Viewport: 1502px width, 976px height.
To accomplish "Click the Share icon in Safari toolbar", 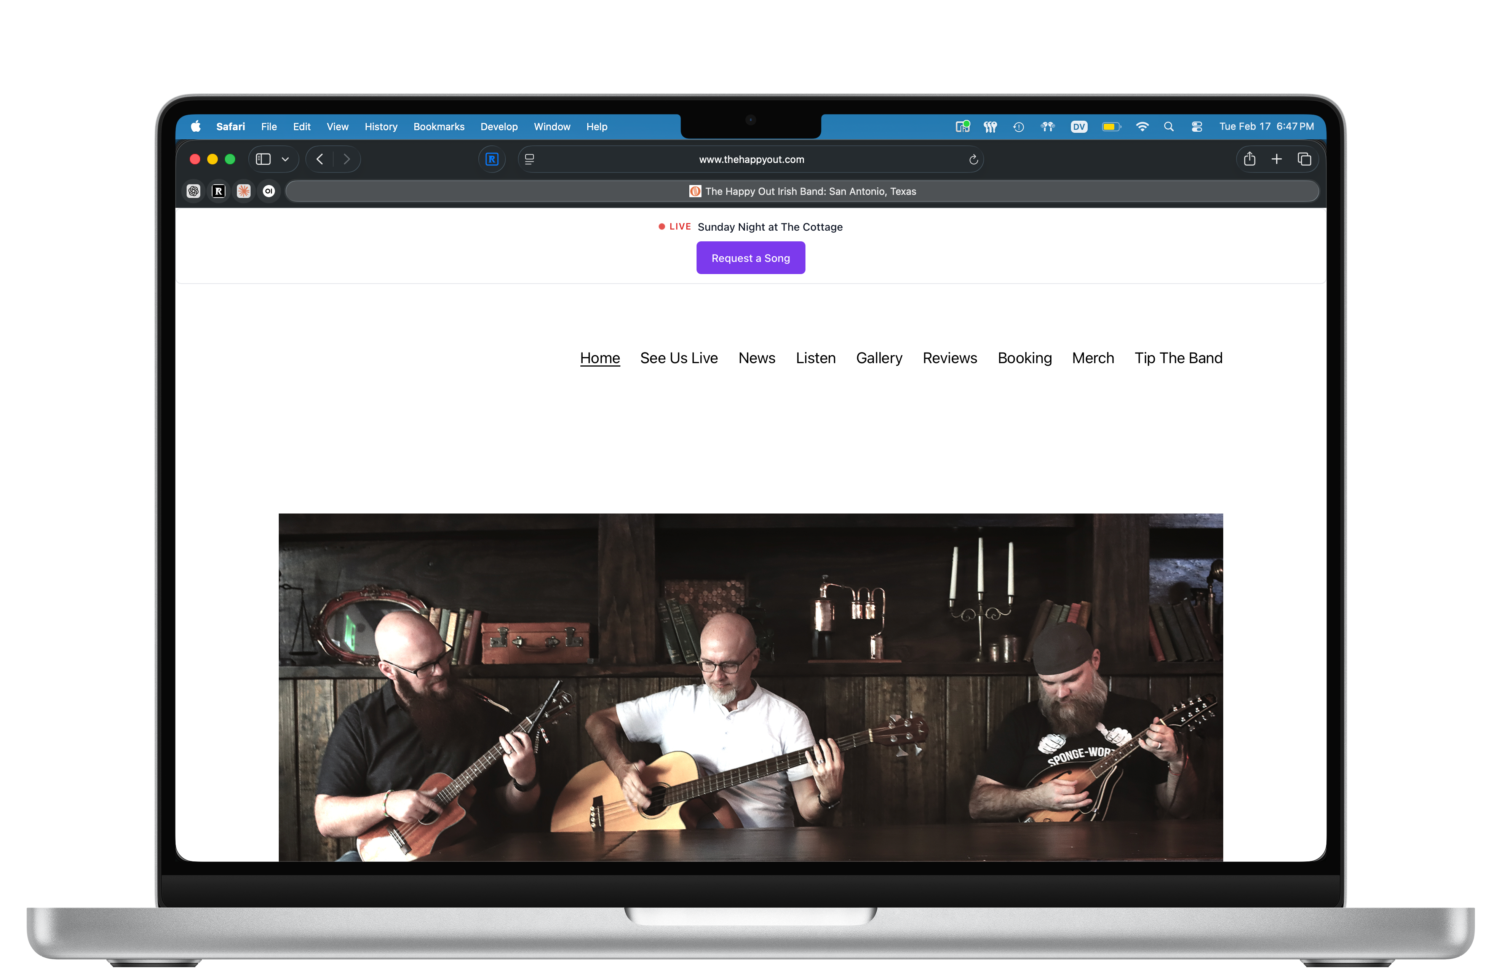I will point(1249,159).
